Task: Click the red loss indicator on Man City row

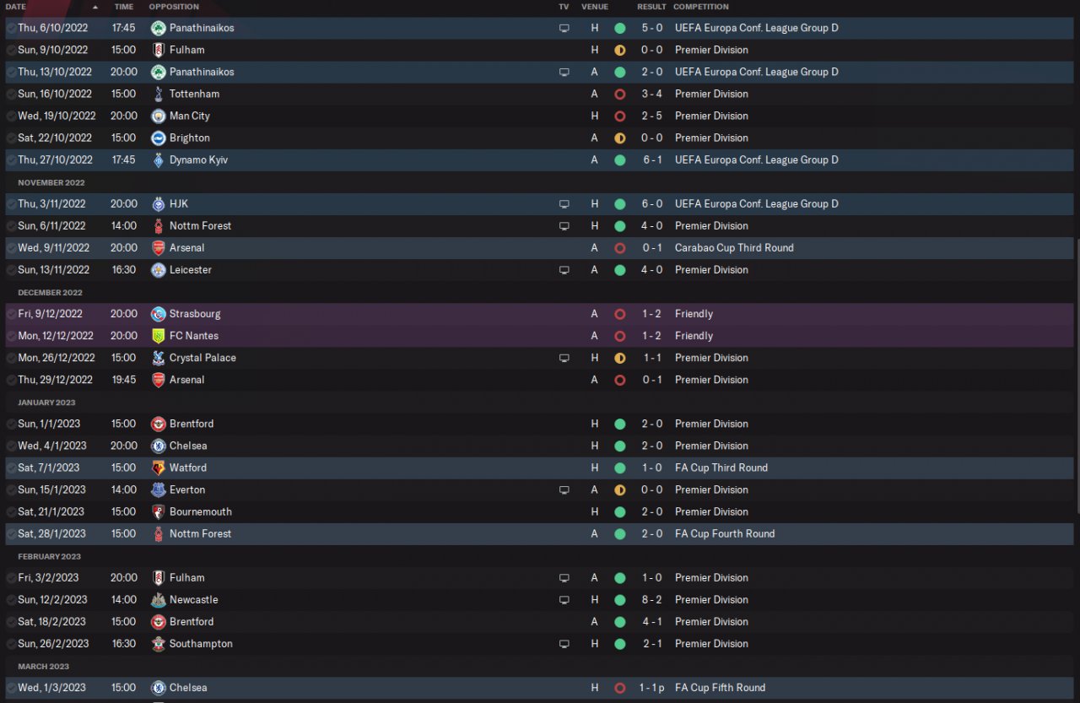Action: tap(619, 116)
